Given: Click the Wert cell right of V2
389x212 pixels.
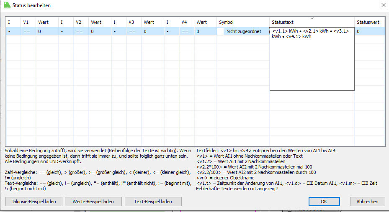Looking at the screenshot, I should [100, 31].
